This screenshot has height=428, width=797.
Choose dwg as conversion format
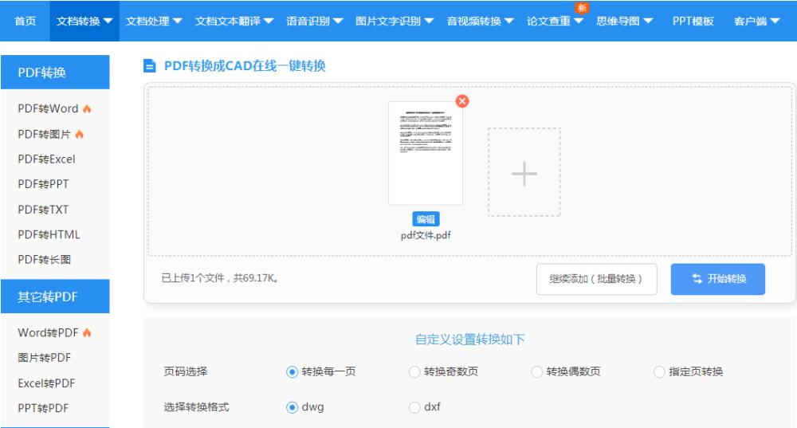pyautogui.click(x=292, y=407)
